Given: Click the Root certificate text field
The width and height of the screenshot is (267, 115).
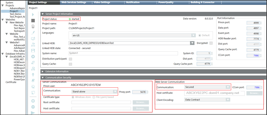Looking at the screenshot, I should (x=101, y=102).
